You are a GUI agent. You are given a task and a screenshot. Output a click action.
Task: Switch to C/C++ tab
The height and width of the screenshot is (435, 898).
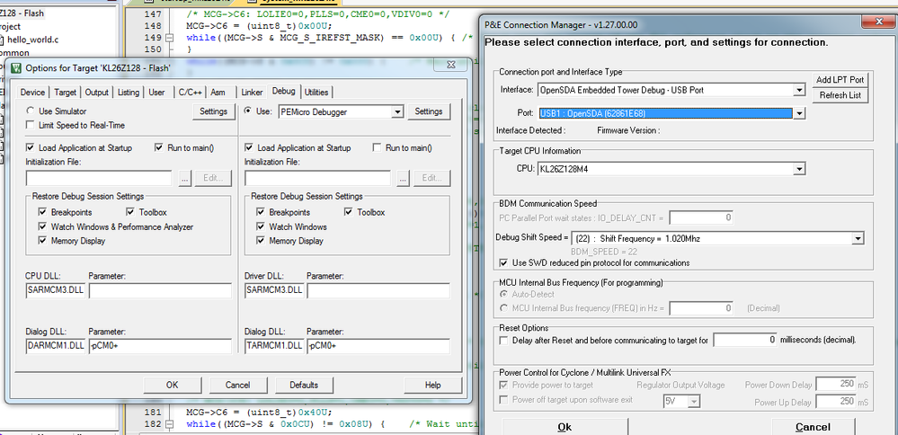click(x=191, y=93)
